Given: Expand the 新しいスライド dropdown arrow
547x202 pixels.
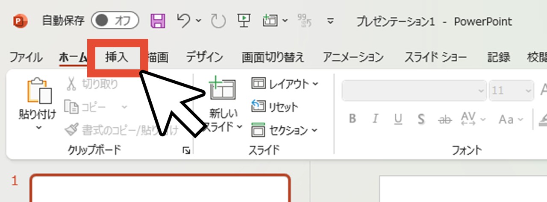Looking at the screenshot, I should coord(239,127).
